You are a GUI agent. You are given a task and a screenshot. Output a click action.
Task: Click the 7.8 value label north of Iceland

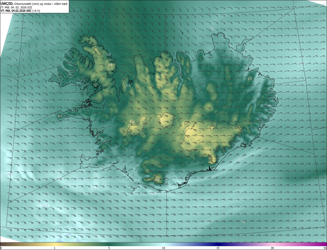point(212,28)
